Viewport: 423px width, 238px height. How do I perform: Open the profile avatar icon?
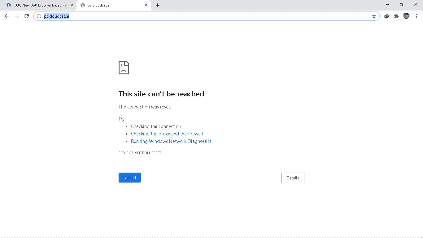(406, 16)
